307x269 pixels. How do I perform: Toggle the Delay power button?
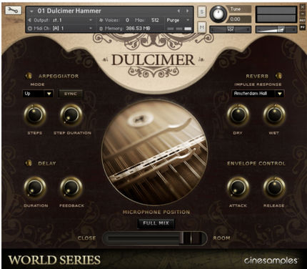coord(29,163)
